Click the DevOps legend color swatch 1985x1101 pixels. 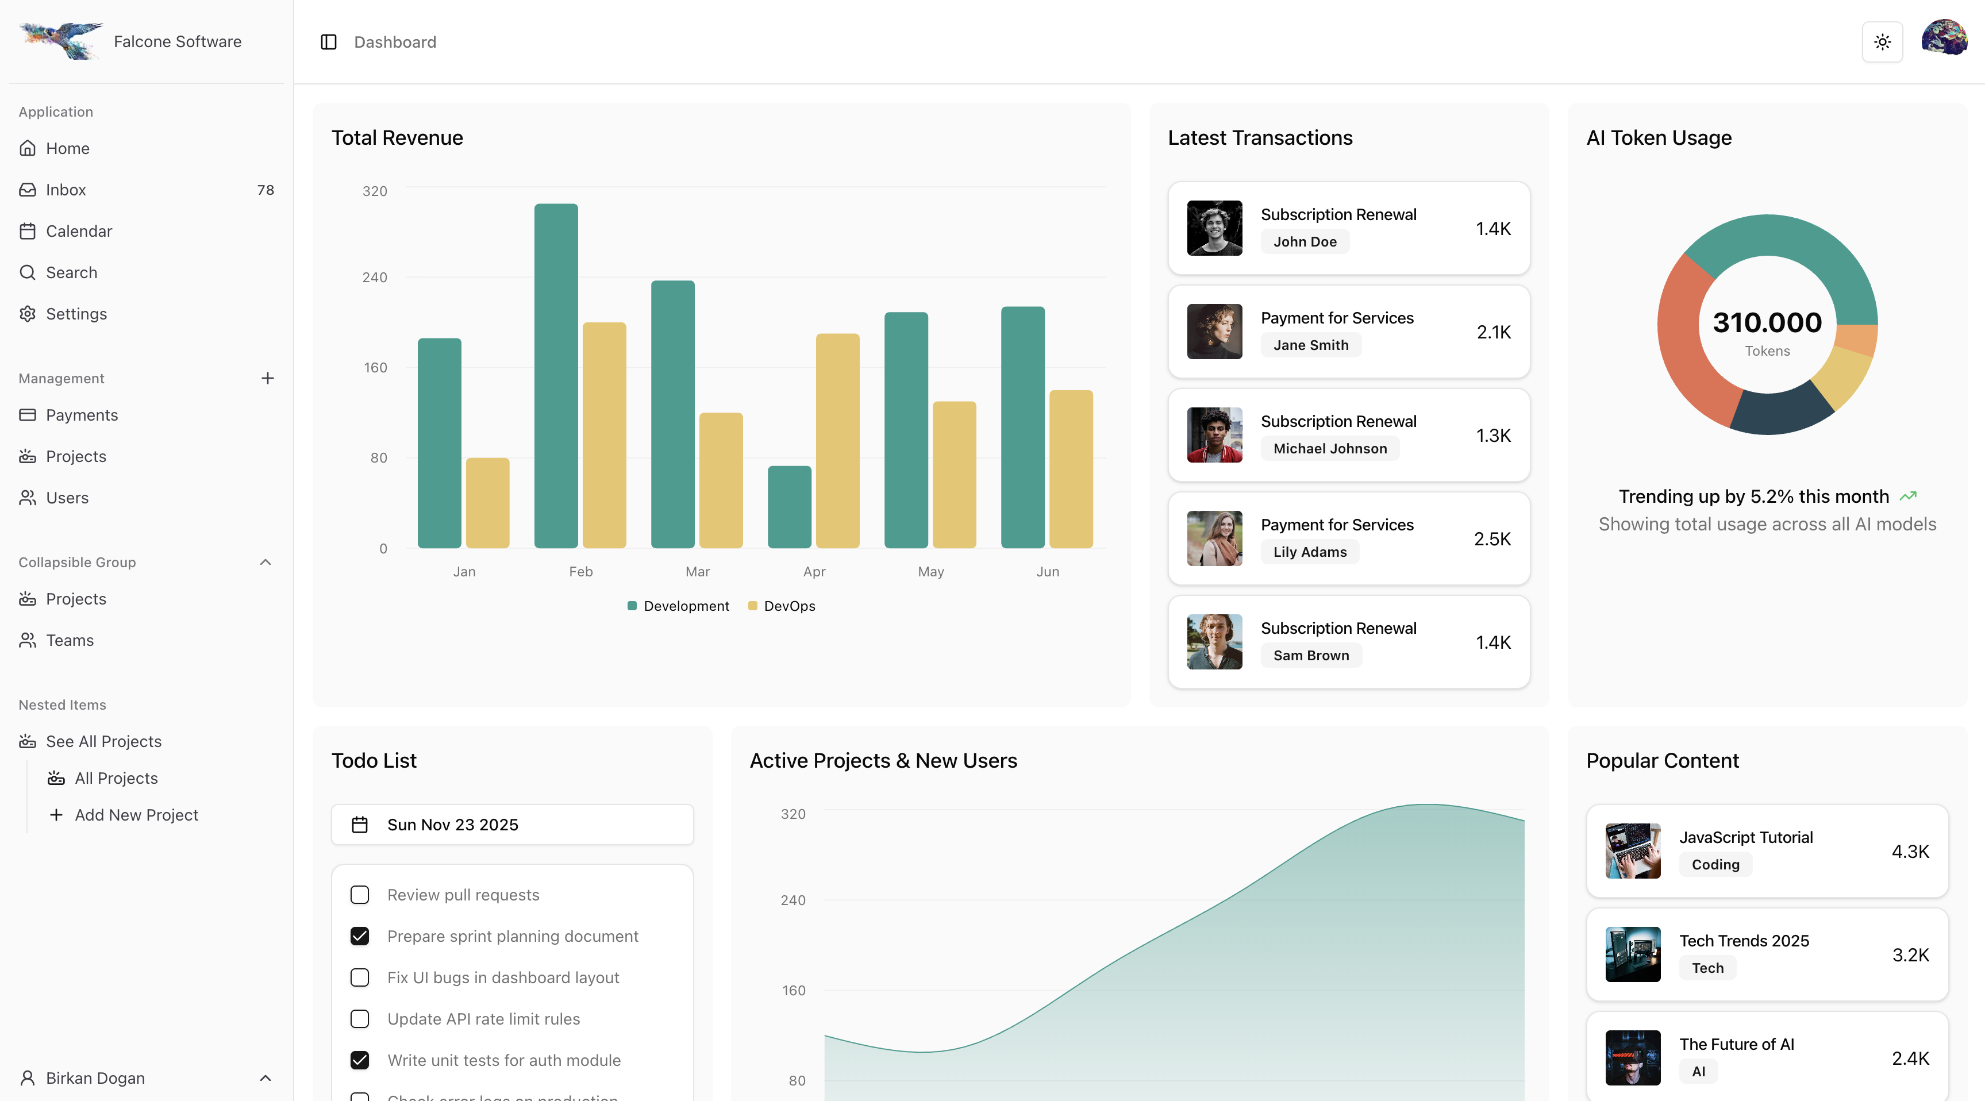(x=753, y=606)
